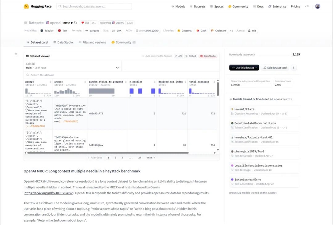Image resolution: width=333 pixels, height=225 pixels.
Task: Sort by the prompt column arrows
Action: 50,82
